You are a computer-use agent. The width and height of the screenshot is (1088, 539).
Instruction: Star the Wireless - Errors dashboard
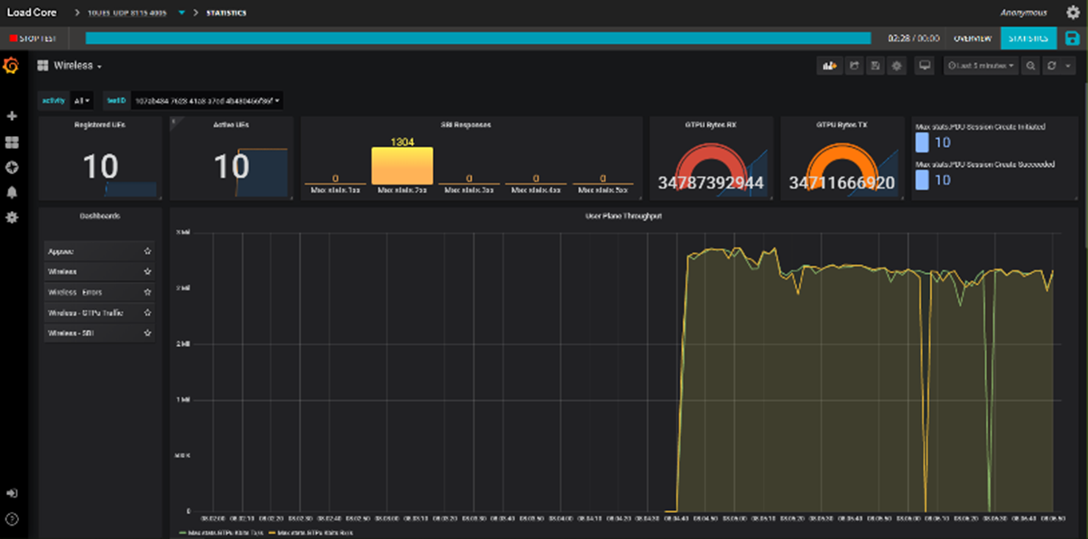tap(147, 292)
